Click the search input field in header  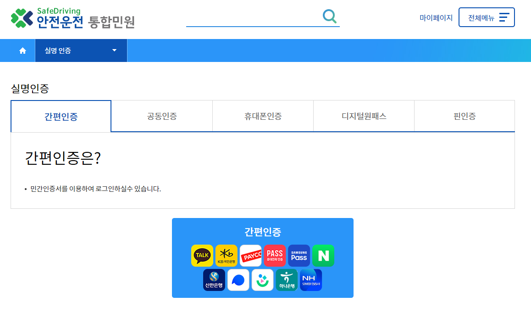252,17
